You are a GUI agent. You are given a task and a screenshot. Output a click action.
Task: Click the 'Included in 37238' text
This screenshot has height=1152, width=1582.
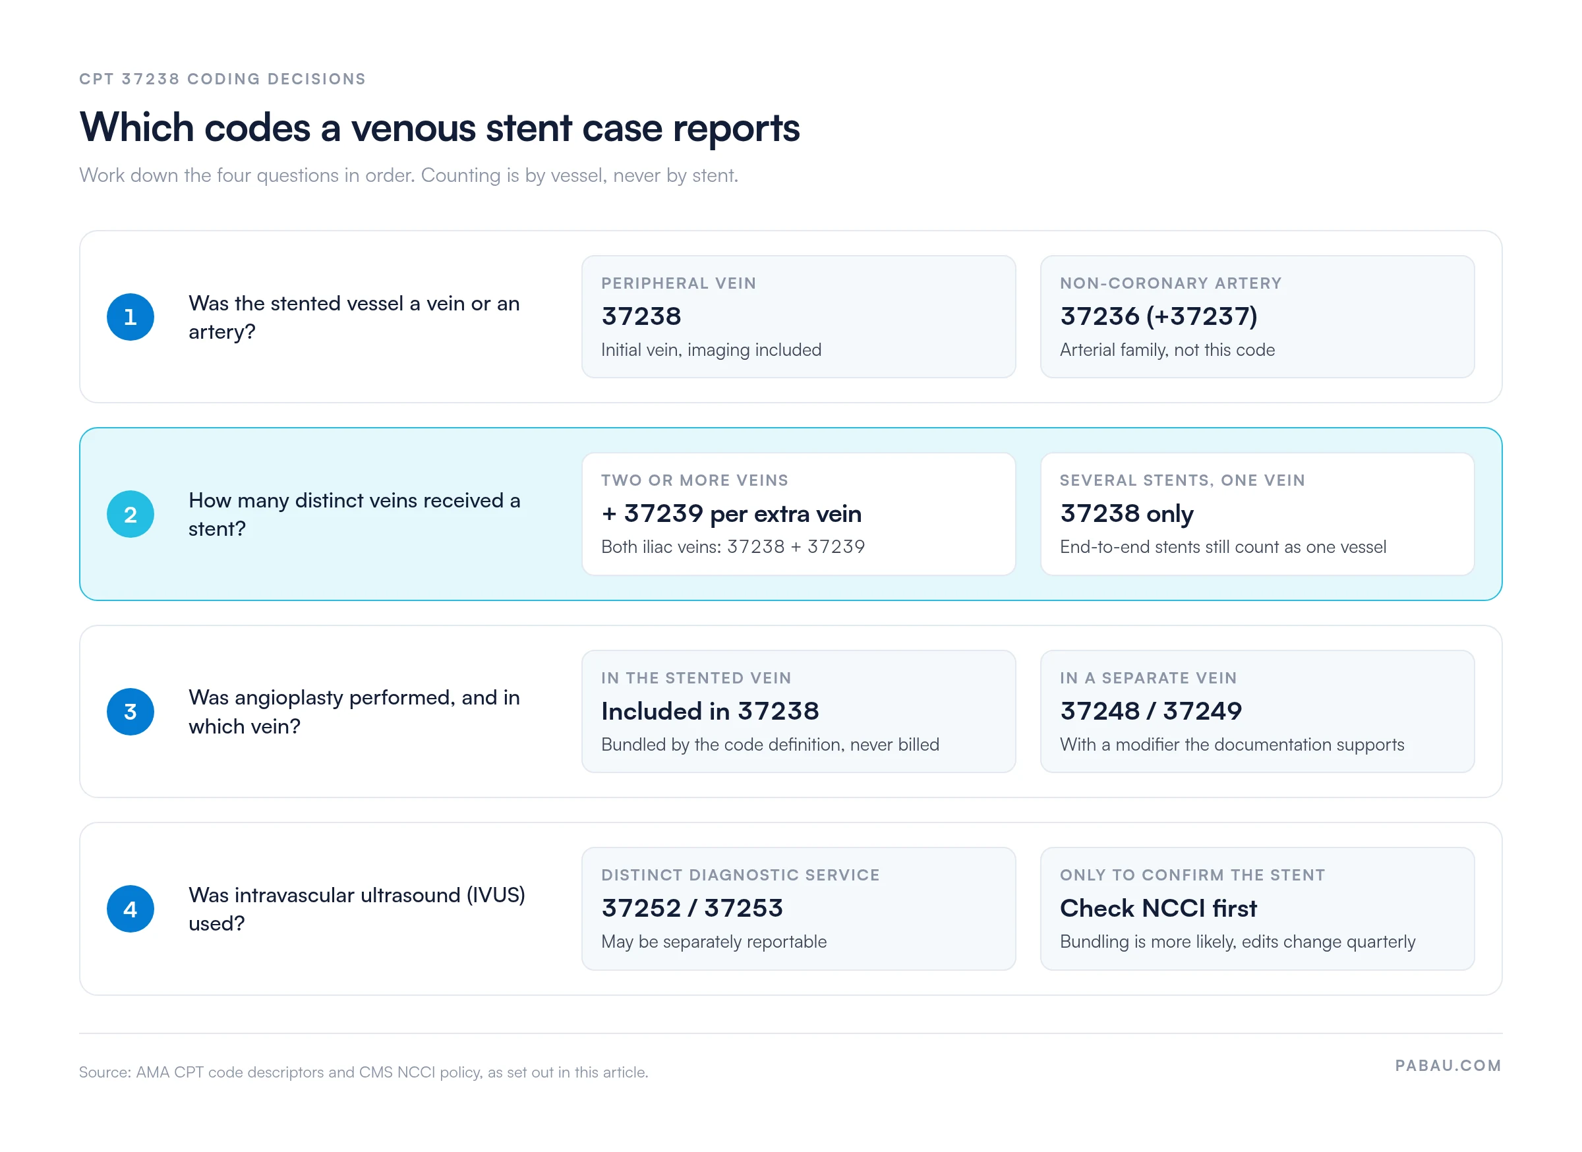point(710,711)
